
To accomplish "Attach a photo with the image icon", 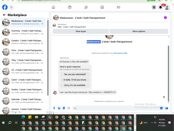I will point(59,108).
